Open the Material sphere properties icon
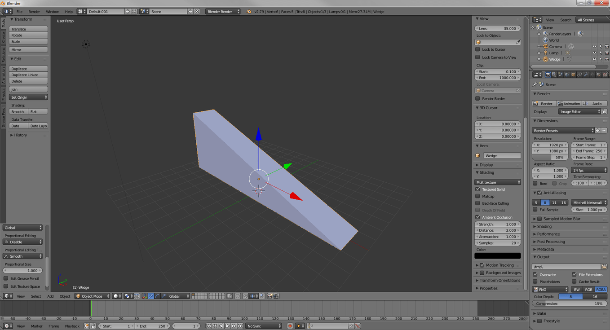Viewport: 610px width, 330px height. (x=598, y=75)
